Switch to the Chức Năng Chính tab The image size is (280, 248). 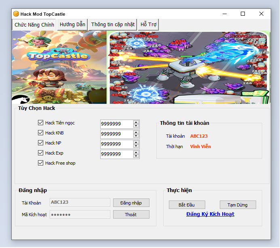34,25
